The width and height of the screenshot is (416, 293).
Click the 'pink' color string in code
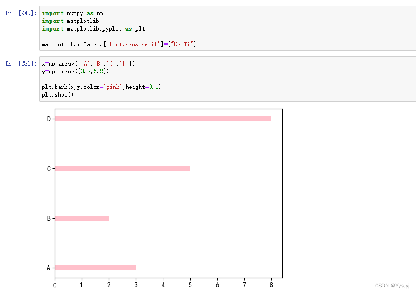click(x=112, y=87)
